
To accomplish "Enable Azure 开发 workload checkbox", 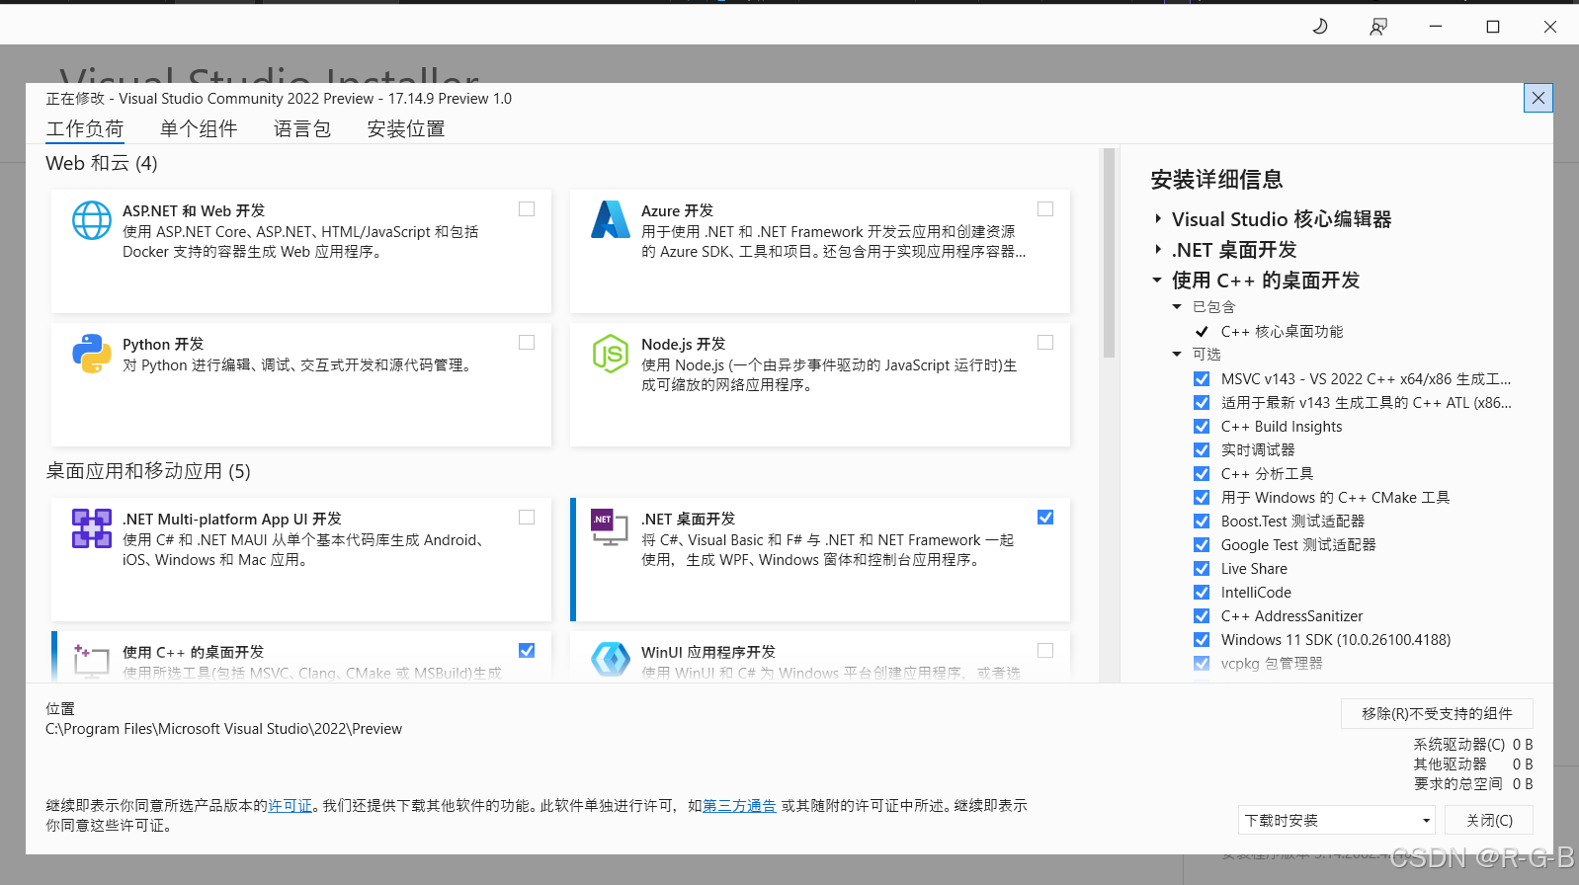I will [x=1045, y=209].
